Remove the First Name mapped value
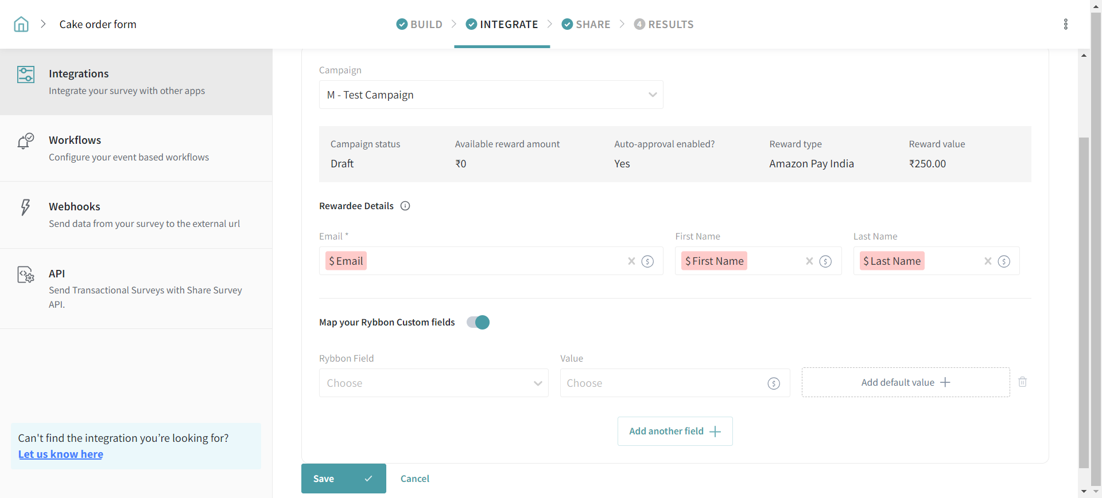 tap(809, 261)
